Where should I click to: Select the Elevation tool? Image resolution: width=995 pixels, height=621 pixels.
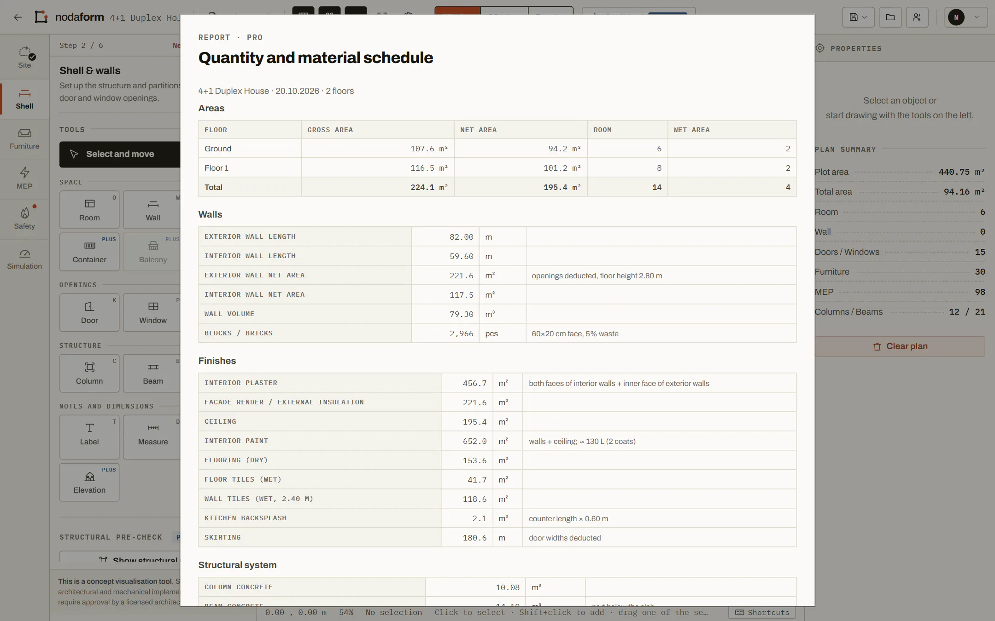coord(89,482)
